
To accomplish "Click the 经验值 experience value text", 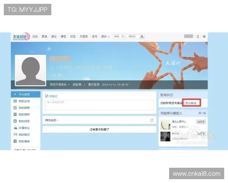I will click(x=79, y=85).
